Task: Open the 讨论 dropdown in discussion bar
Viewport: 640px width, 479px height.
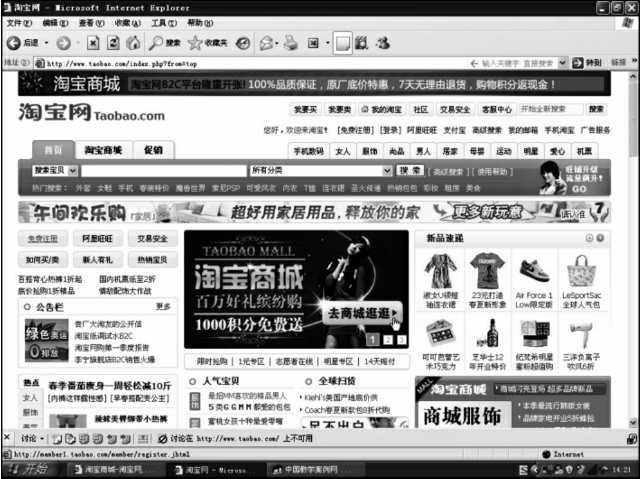Action: (x=33, y=438)
